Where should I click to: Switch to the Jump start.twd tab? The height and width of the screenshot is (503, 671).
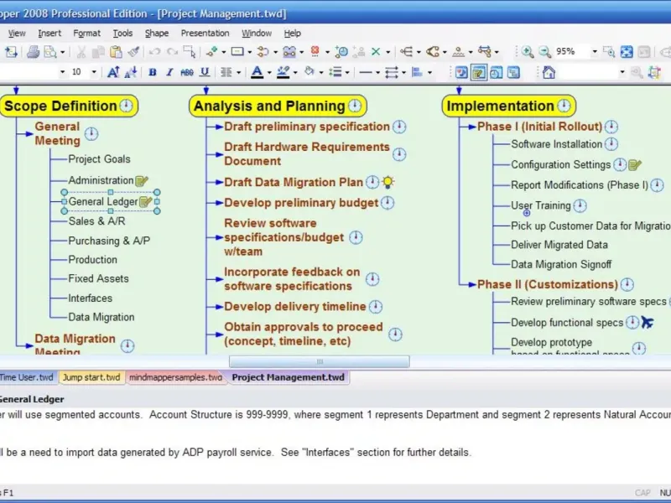click(91, 377)
